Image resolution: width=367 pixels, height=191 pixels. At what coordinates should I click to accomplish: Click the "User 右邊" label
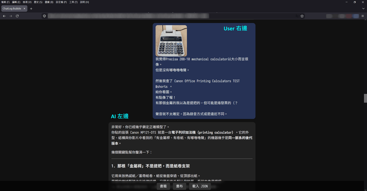235,28
